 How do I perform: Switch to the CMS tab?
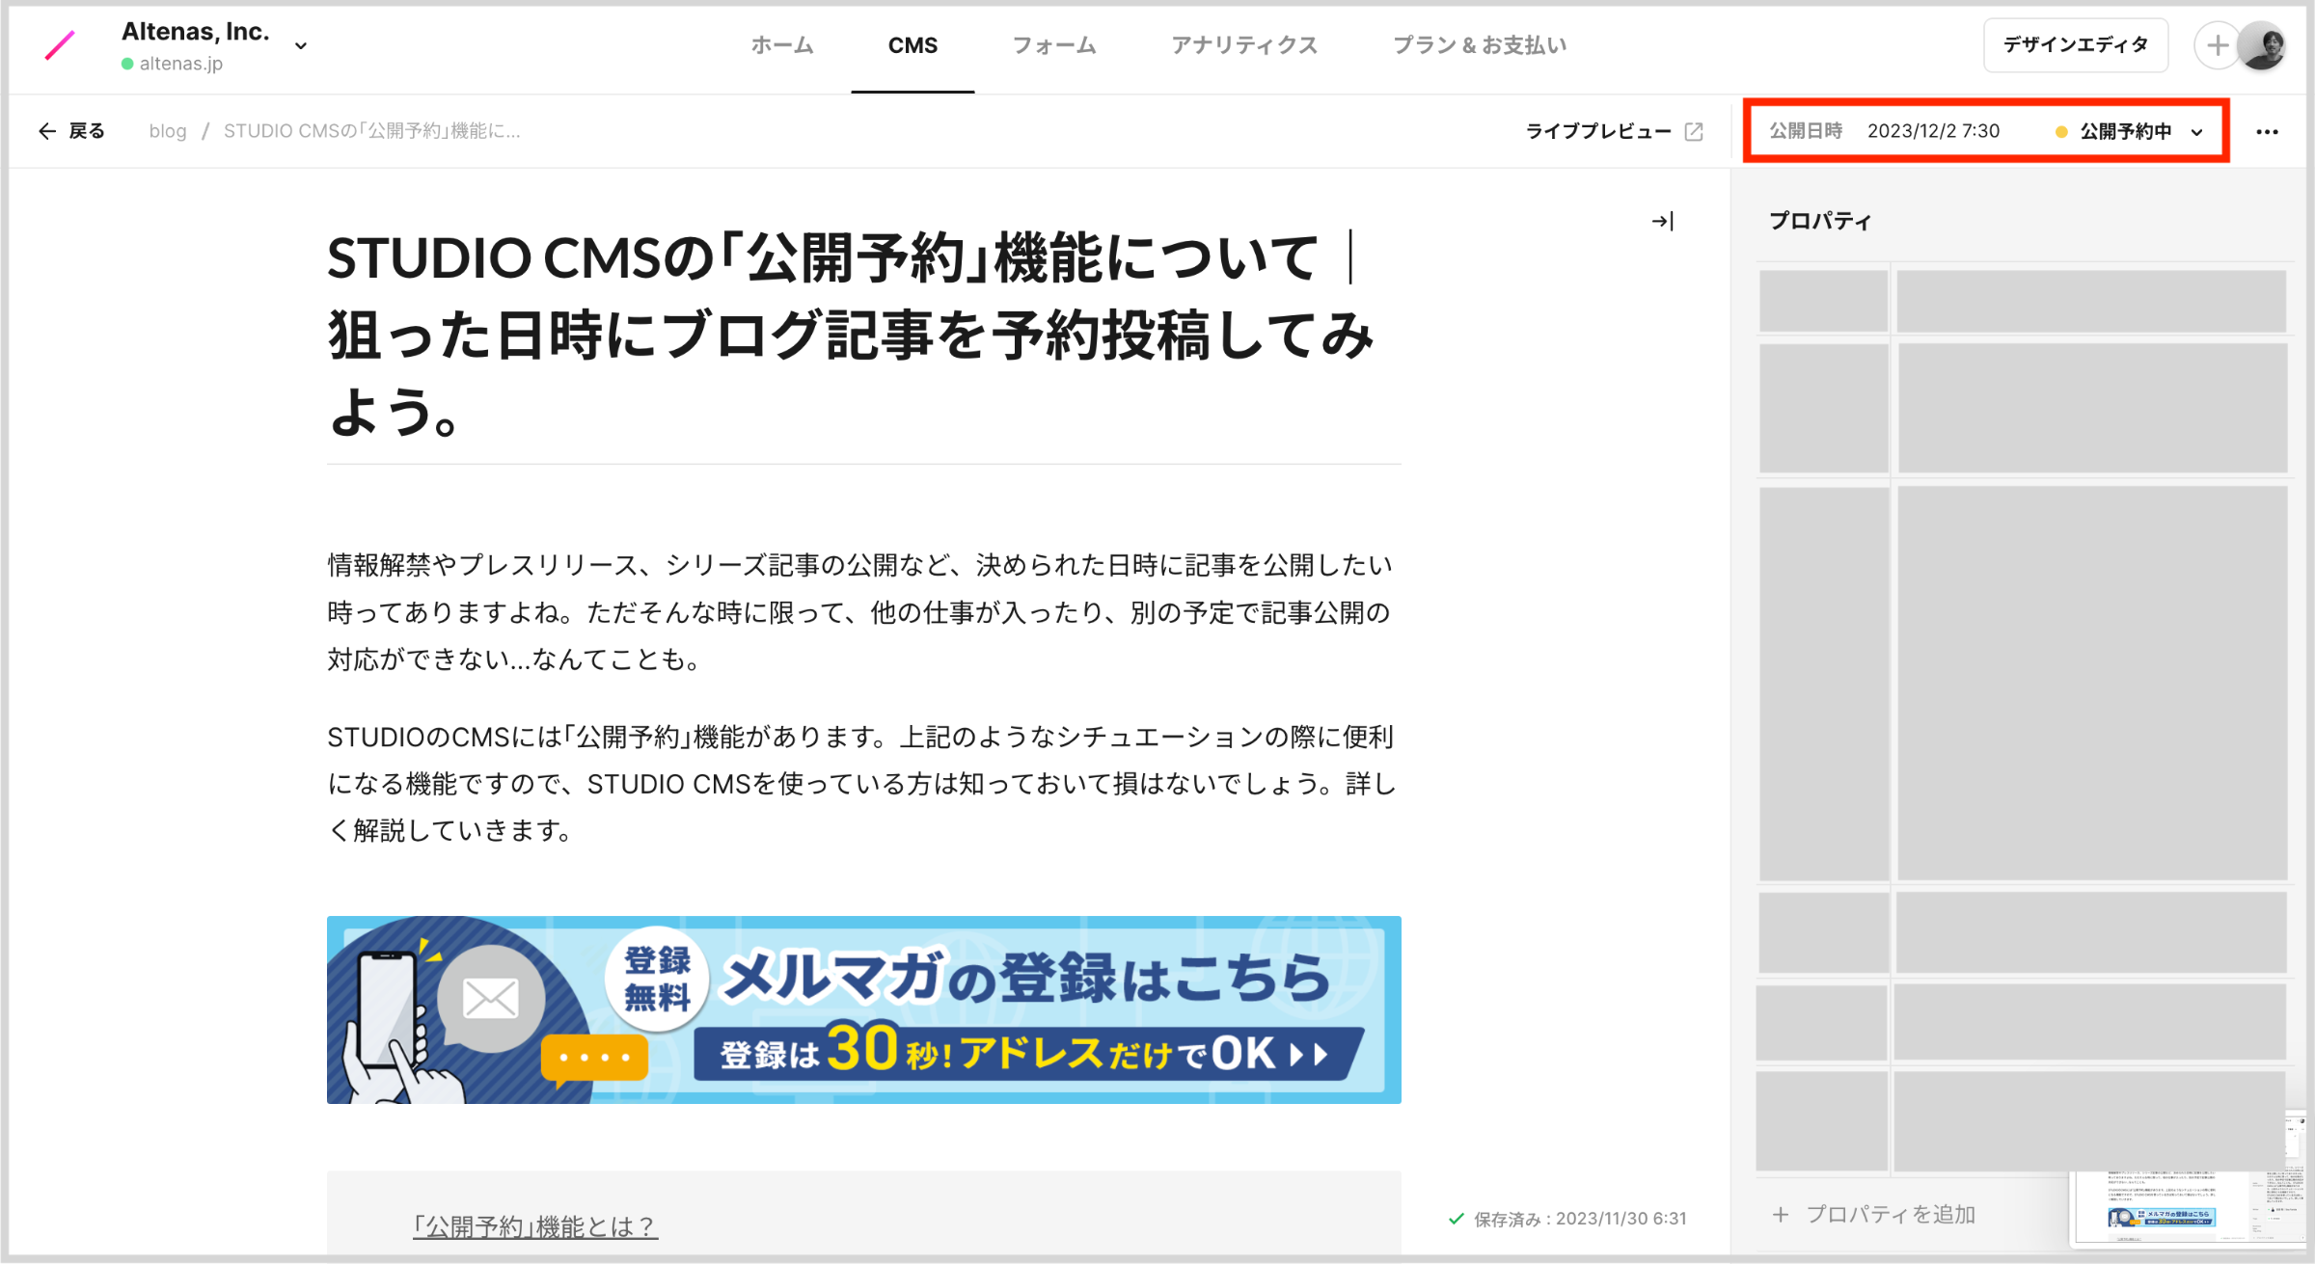click(912, 45)
